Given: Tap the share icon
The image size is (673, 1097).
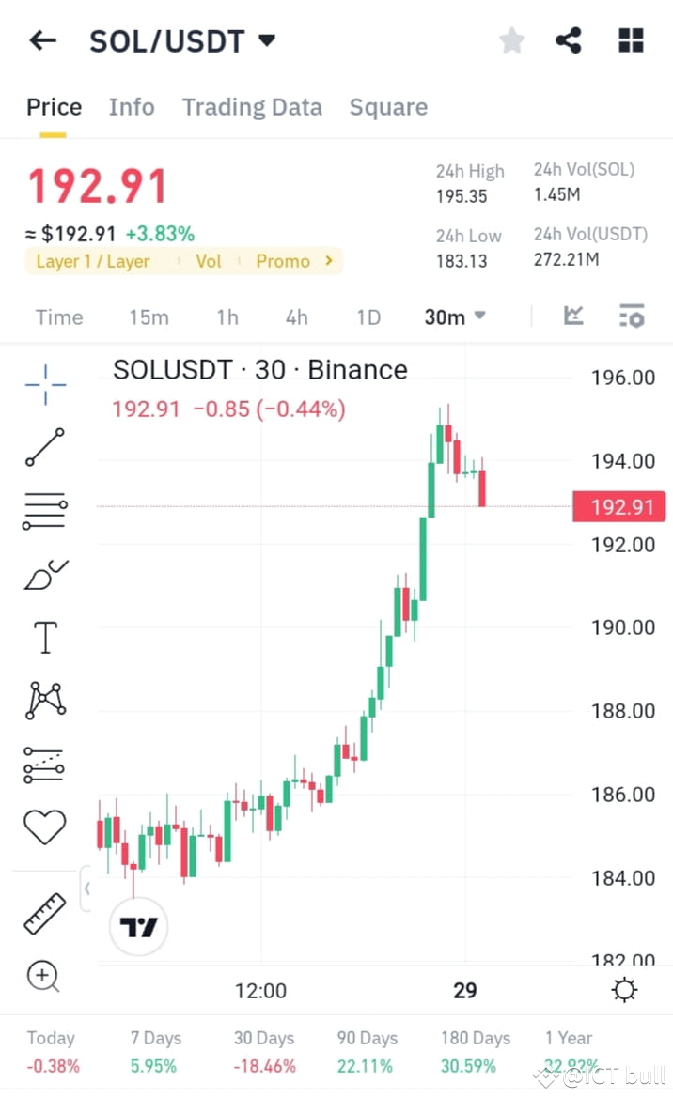Looking at the screenshot, I should tap(568, 40).
